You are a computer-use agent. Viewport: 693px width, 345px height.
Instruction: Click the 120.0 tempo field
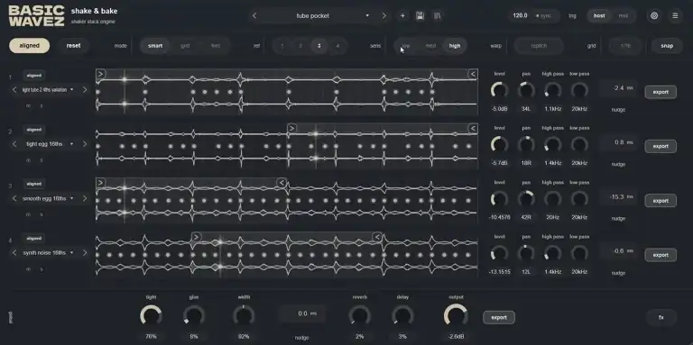click(520, 16)
